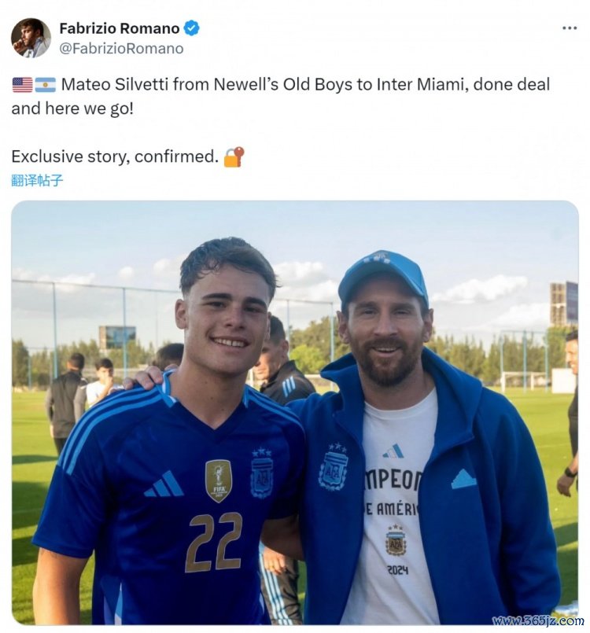Viewport: 590px width, 633px height.
Task: Click the lock-with-key emoji
Action: click(234, 156)
